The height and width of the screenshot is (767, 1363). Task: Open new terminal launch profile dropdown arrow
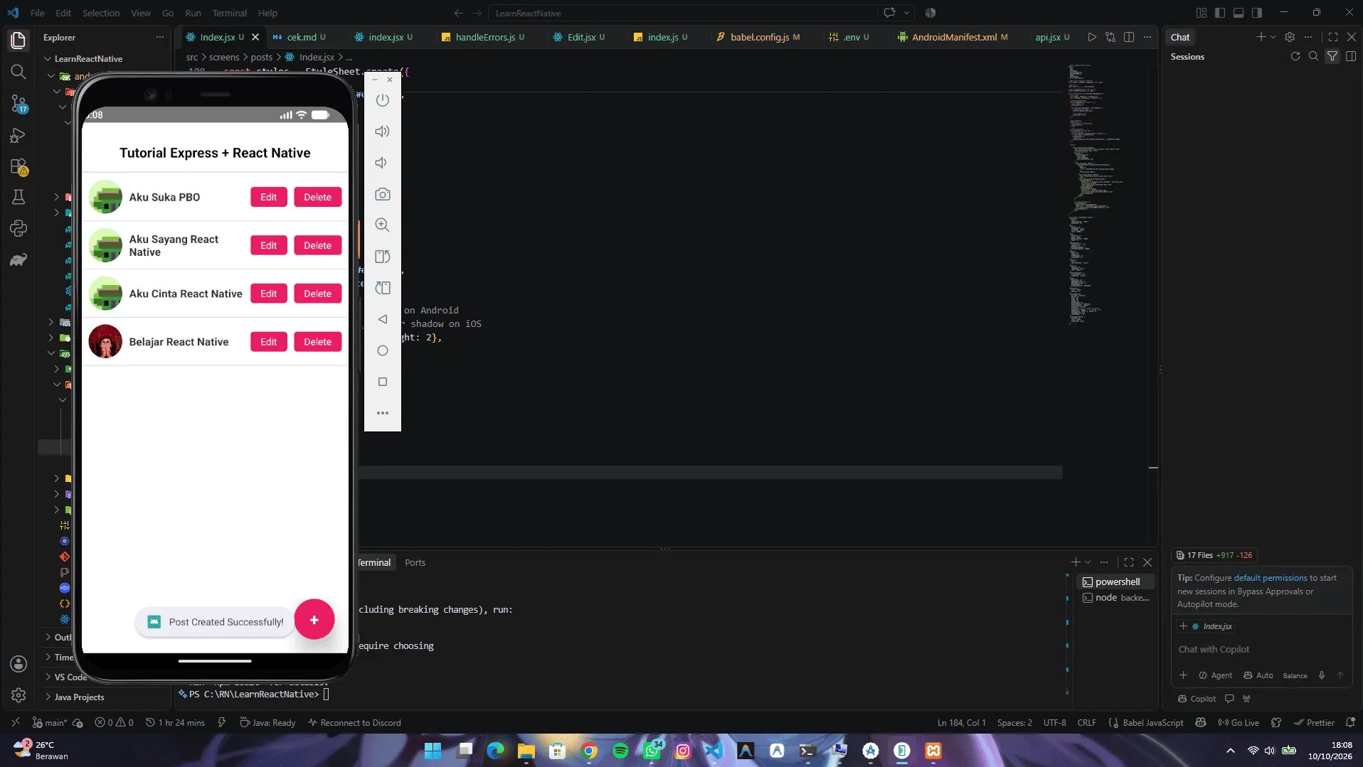pyautogui.click(x=1088, y=562)
